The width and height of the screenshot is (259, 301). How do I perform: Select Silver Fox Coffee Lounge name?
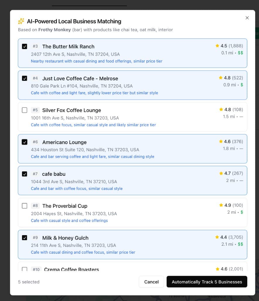71,111
